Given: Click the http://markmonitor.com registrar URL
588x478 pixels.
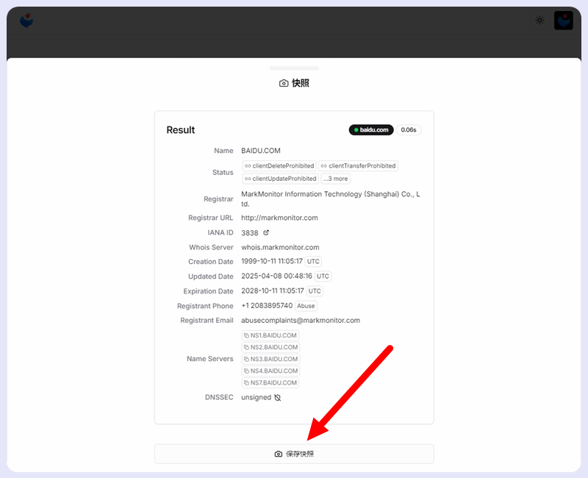Looking at the screenshot, I should pos(279,218).
